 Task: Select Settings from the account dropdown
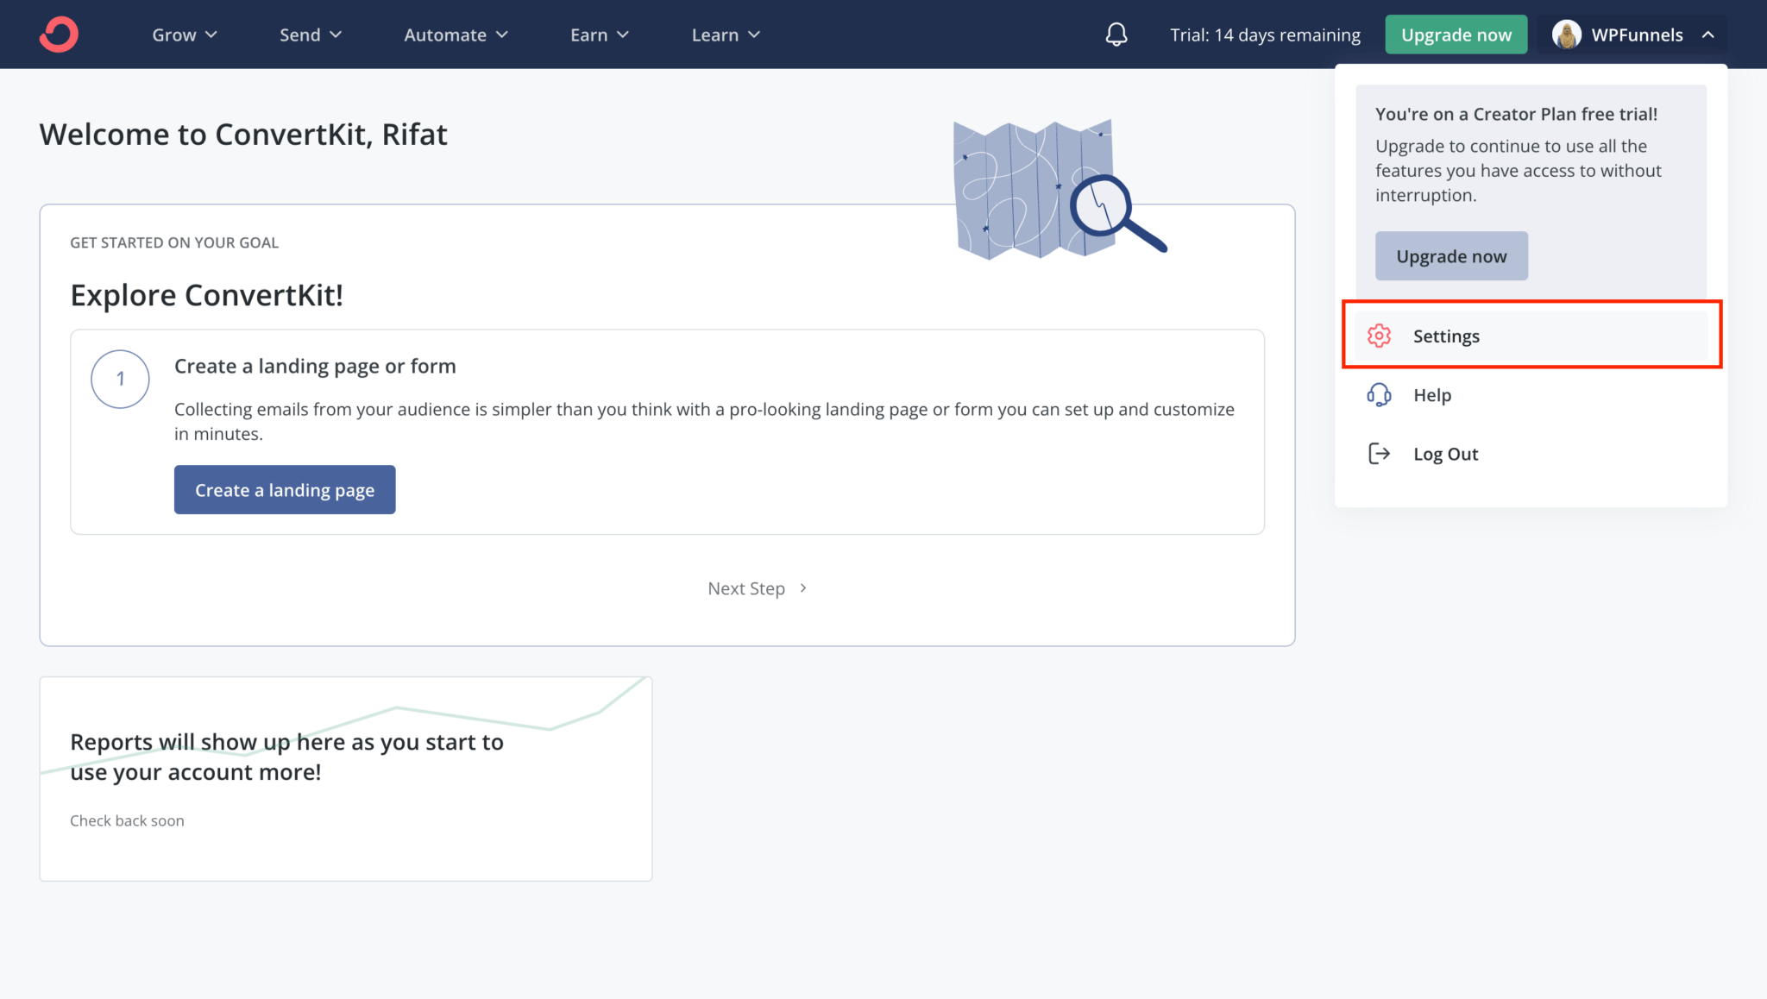(x=1446, y=336)
